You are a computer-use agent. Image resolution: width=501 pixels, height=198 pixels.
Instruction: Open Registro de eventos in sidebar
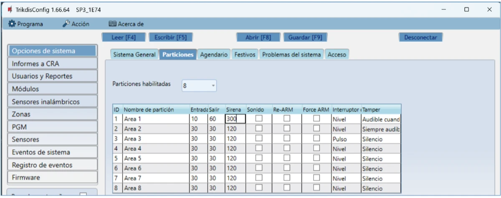tap(52, 165)
